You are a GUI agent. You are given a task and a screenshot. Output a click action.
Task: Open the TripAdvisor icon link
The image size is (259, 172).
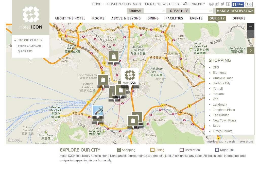coord(212,4)
